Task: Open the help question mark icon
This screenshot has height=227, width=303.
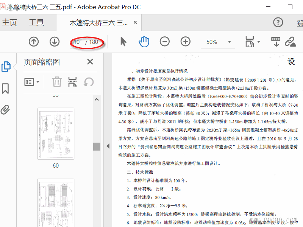Action: point(278,22)
